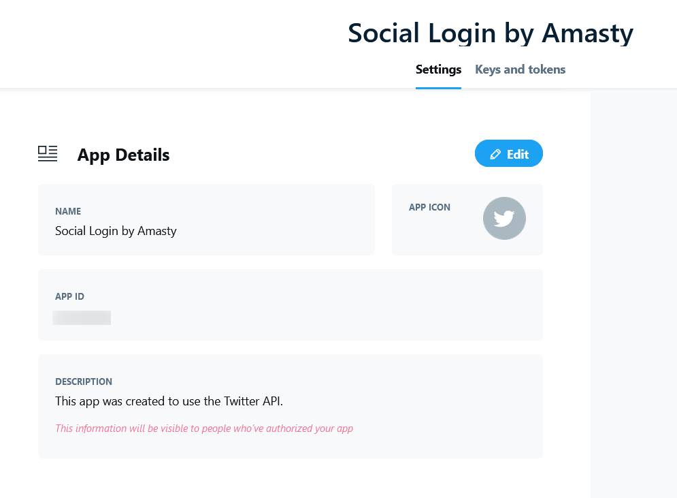Click the Edit button
677x498 pixels.
coord(509,153)
